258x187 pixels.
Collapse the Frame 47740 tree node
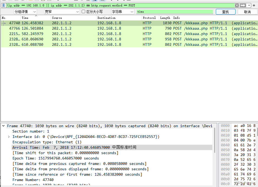point(4,126)
